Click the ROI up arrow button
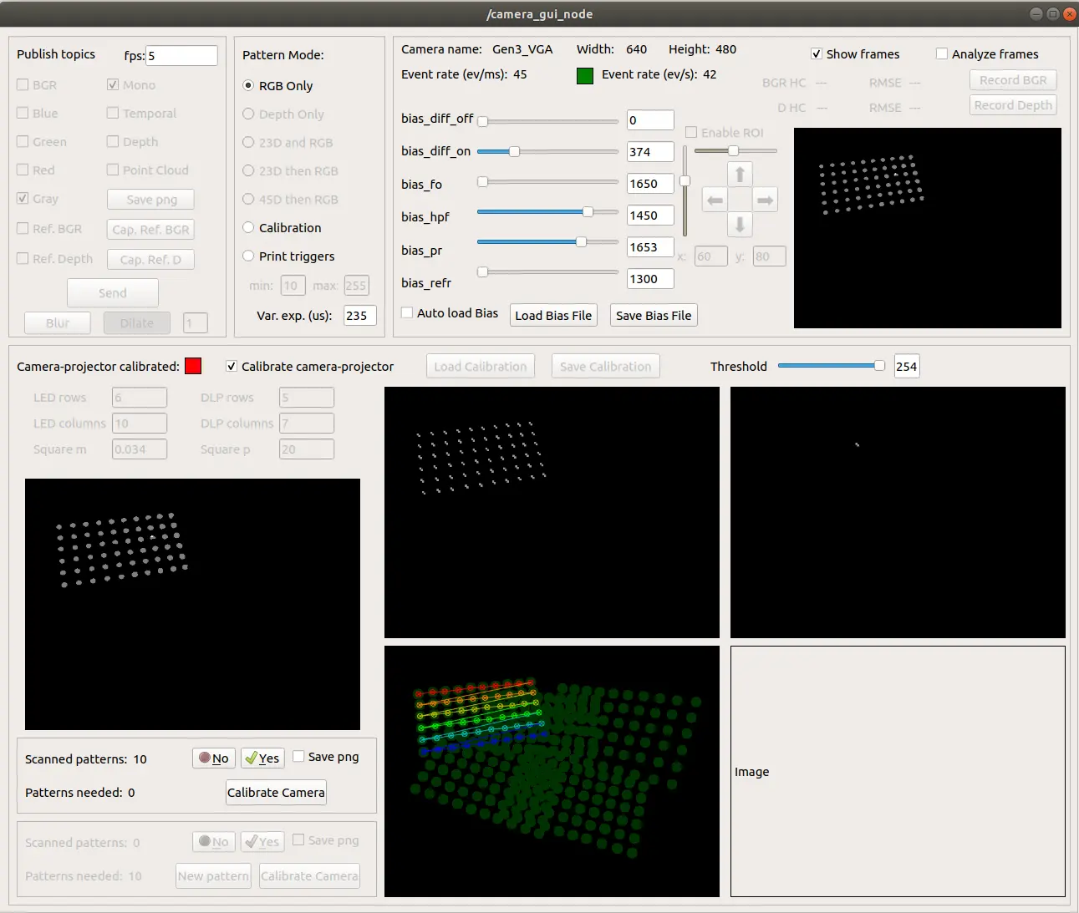Viewport: 1079px width, 913px height. click(x=740, y=175)
